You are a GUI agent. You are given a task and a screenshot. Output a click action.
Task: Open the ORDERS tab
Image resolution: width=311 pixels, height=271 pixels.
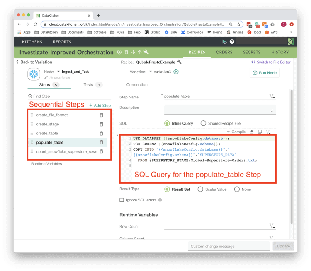[224, 52]
